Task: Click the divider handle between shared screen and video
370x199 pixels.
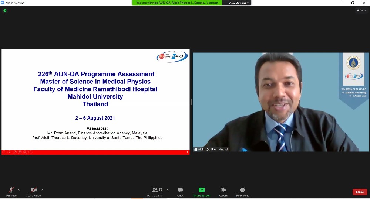Action: 191,102
